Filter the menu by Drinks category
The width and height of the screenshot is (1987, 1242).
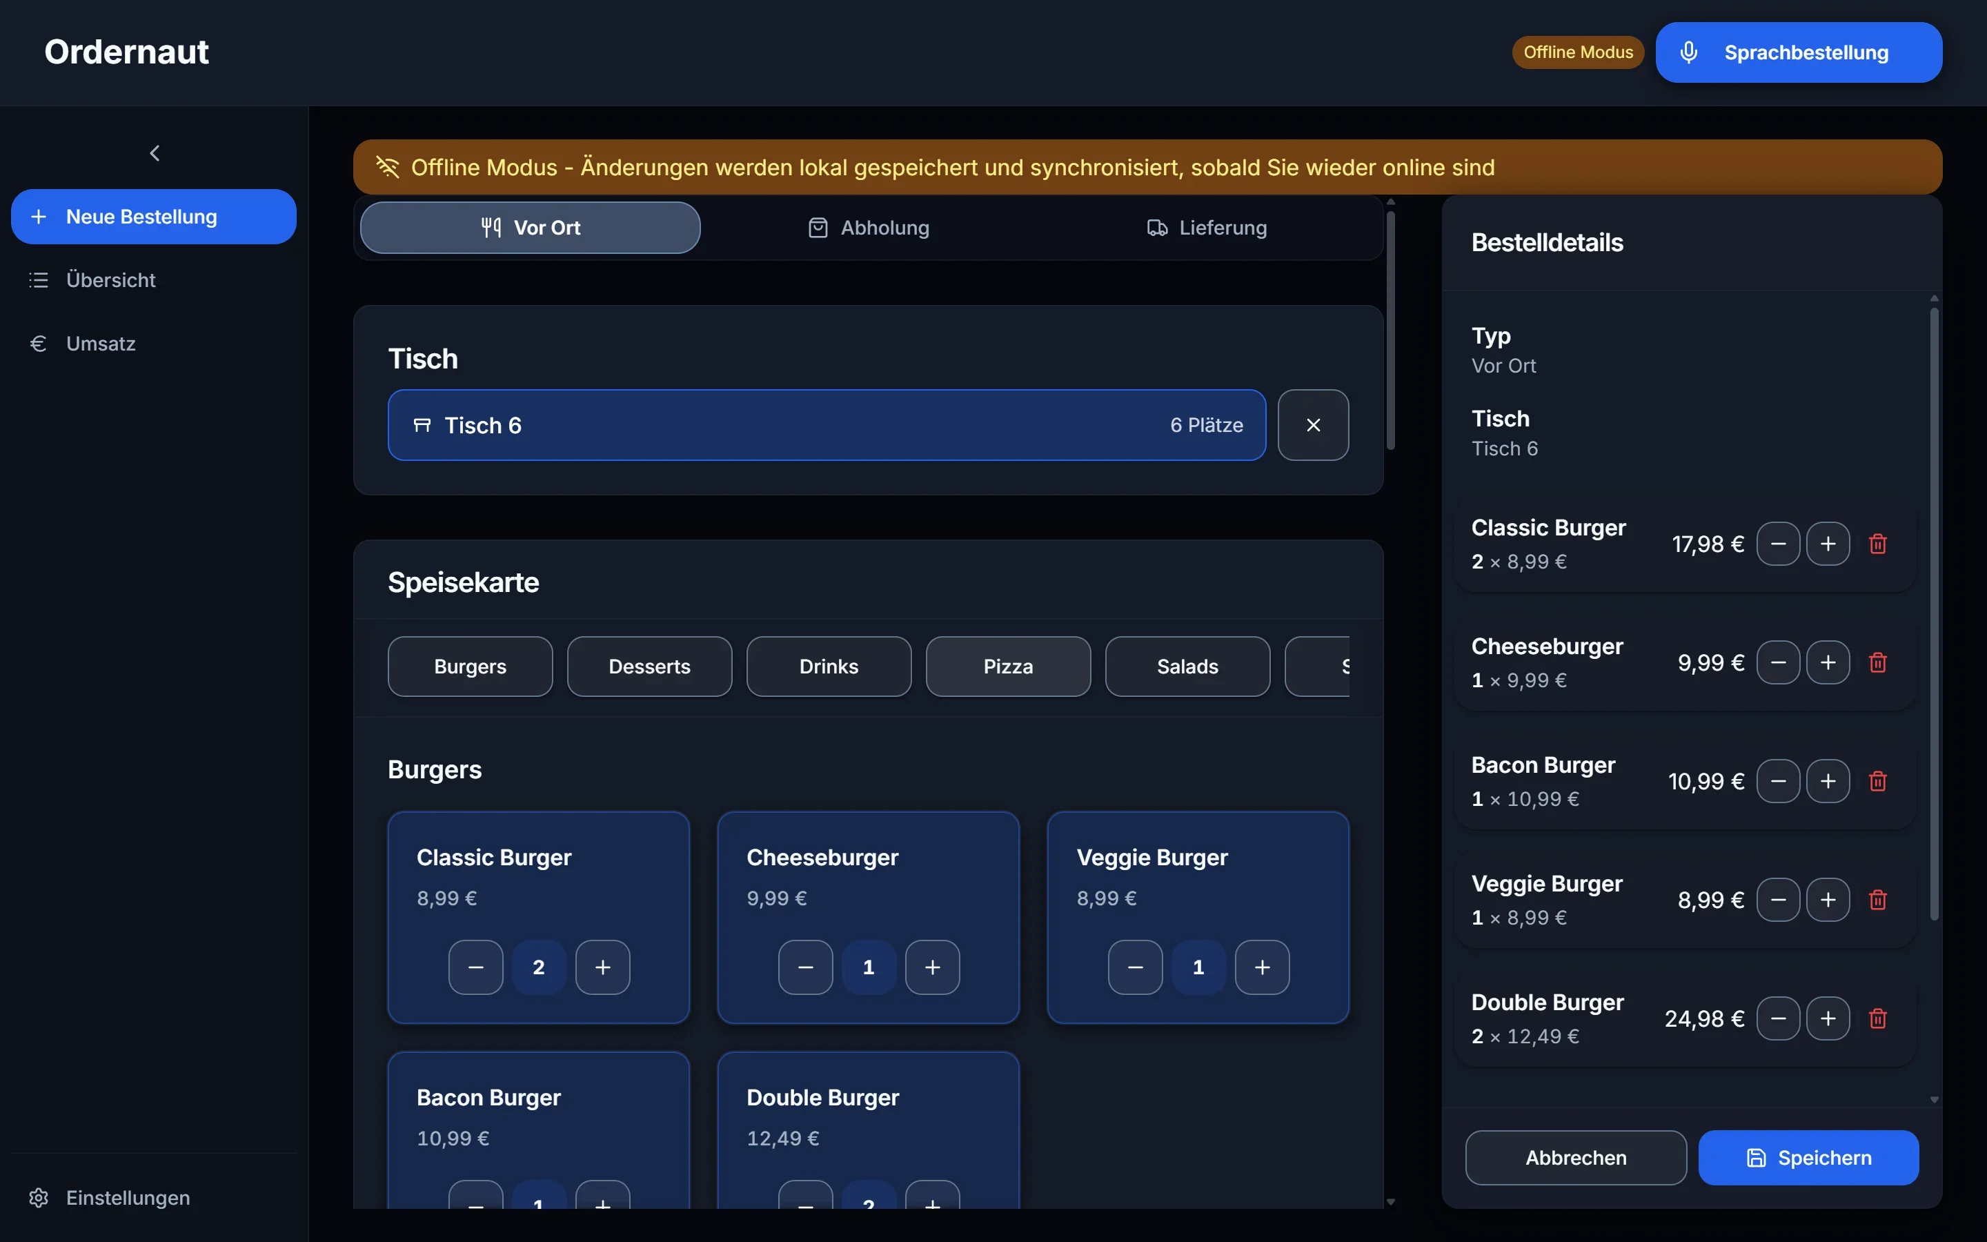pos(829,666)
